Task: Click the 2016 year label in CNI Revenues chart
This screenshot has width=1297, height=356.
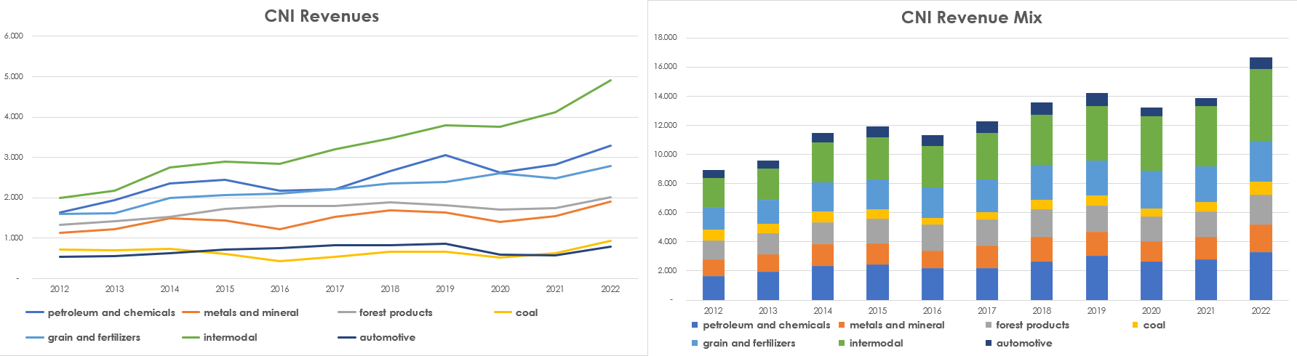Action: pyautogui.click(x=280, y=288)
